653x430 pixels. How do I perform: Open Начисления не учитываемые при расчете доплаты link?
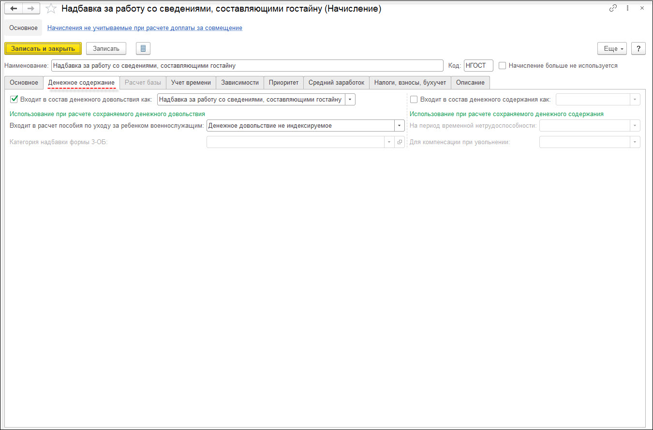[x=145, y=28]
